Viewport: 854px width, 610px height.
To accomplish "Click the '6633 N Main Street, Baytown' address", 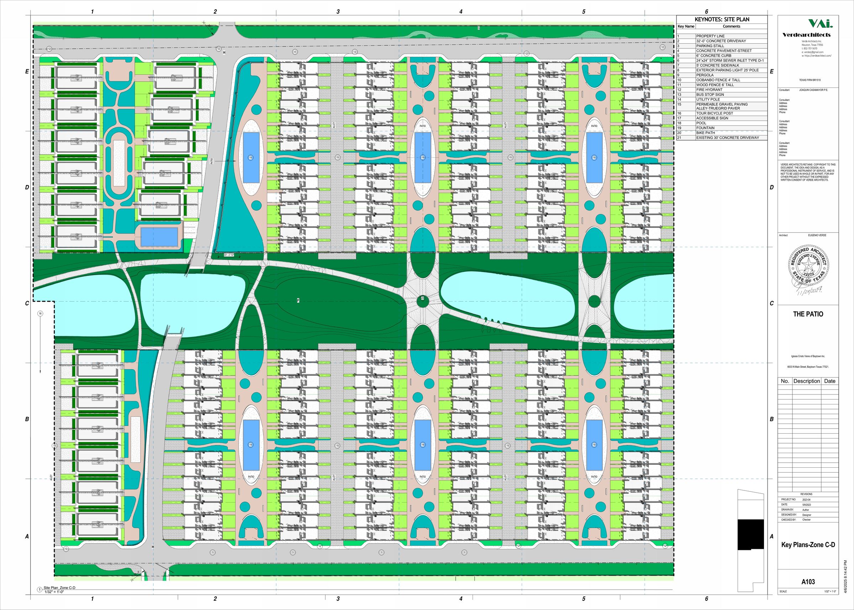I will (808, 367).
